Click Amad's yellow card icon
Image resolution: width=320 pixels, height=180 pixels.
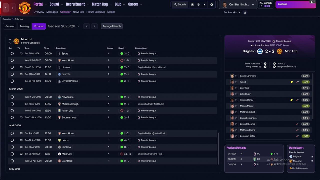291,82
